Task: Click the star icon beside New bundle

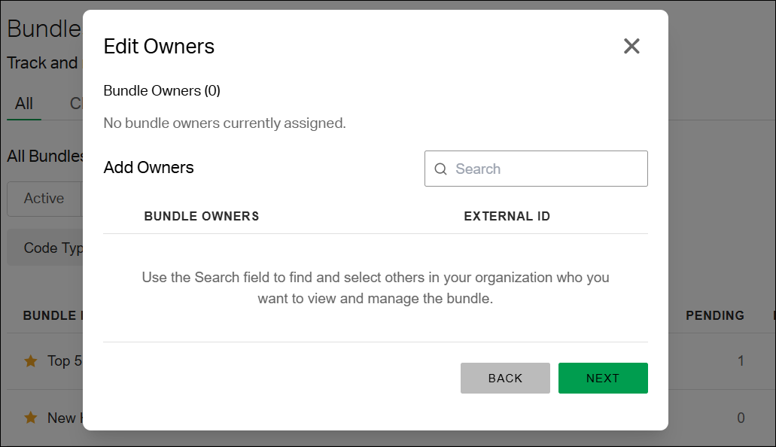Action: click(31, 418)
